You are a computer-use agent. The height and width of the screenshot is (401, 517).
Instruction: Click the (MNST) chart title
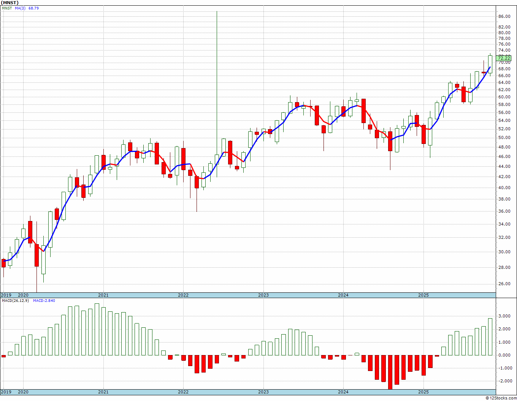[x=10, y=3]
